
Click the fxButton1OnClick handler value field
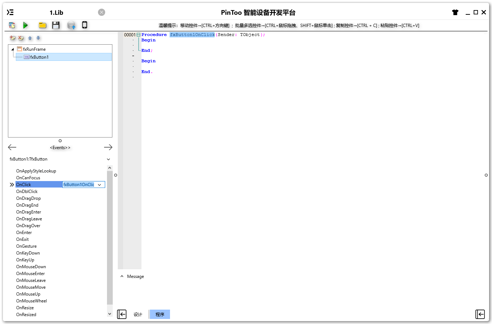pyautogui.click(x=79, y=185)
